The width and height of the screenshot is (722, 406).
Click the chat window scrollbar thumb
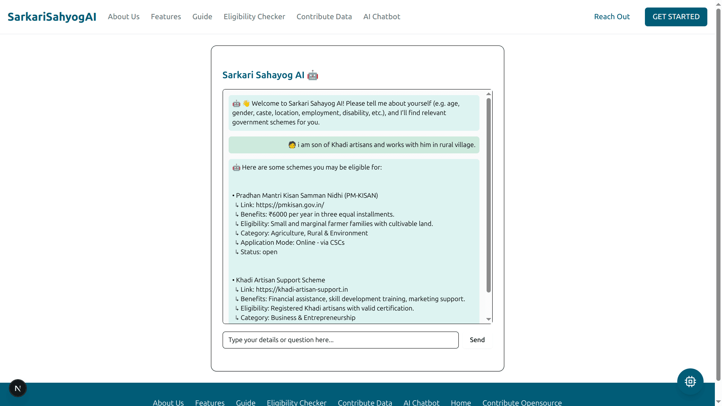488,195
